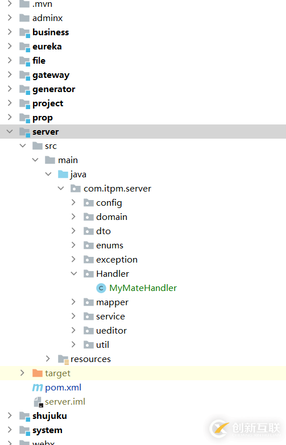The image size is (286, 445).
Task: Select the system module label
Action: (47, 431)
